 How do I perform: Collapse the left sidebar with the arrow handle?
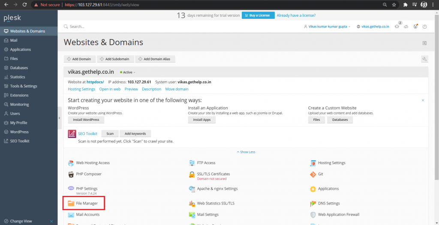click(60, 118)
